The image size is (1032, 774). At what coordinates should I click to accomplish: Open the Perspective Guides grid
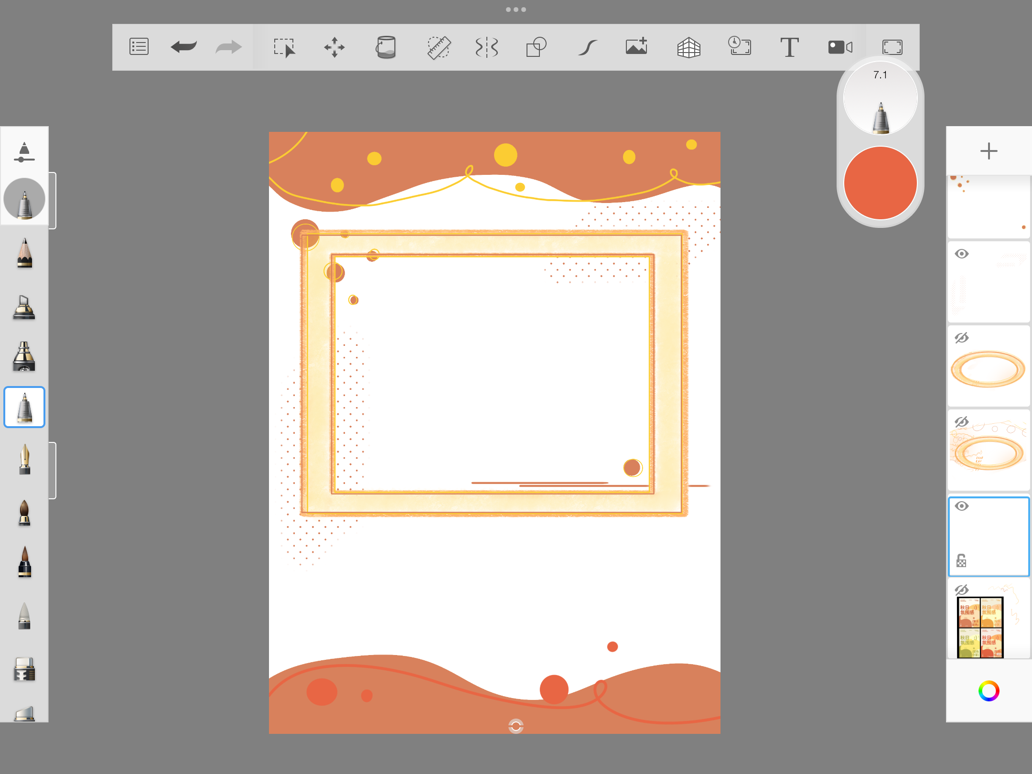688,47
